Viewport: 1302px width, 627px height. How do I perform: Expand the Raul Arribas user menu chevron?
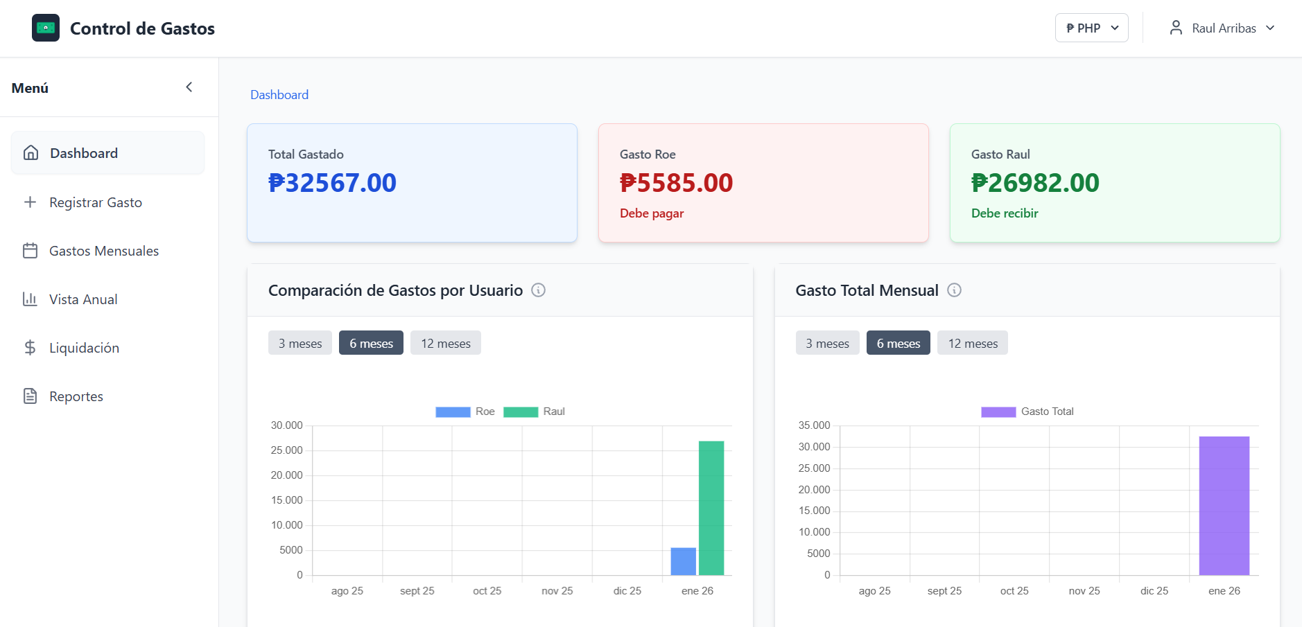[x=1270, y=28]
